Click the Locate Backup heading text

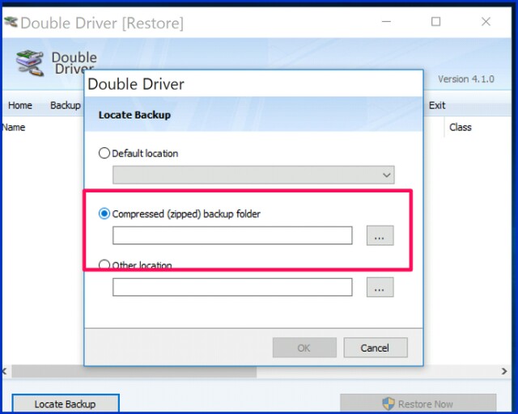coord(134,115)
